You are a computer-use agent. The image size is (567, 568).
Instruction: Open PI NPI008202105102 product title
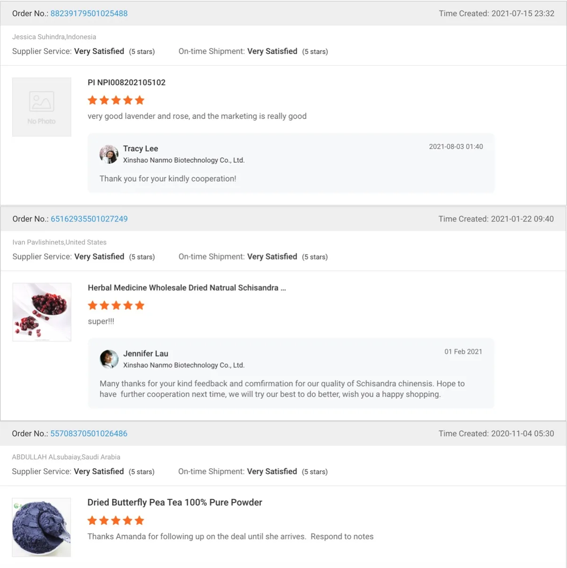[126, 83]
